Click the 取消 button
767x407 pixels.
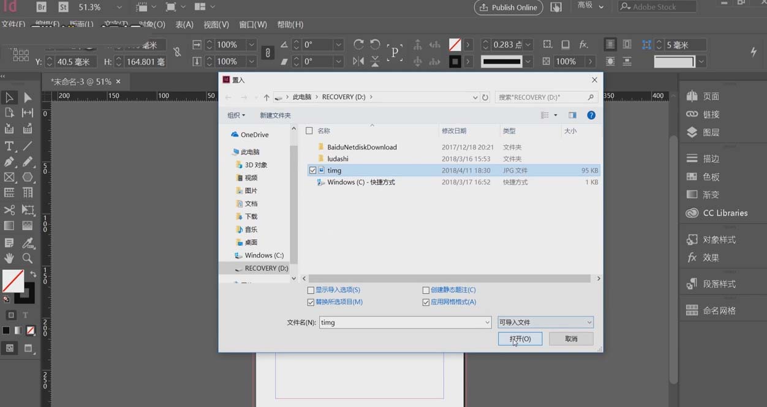pos(571,339)
